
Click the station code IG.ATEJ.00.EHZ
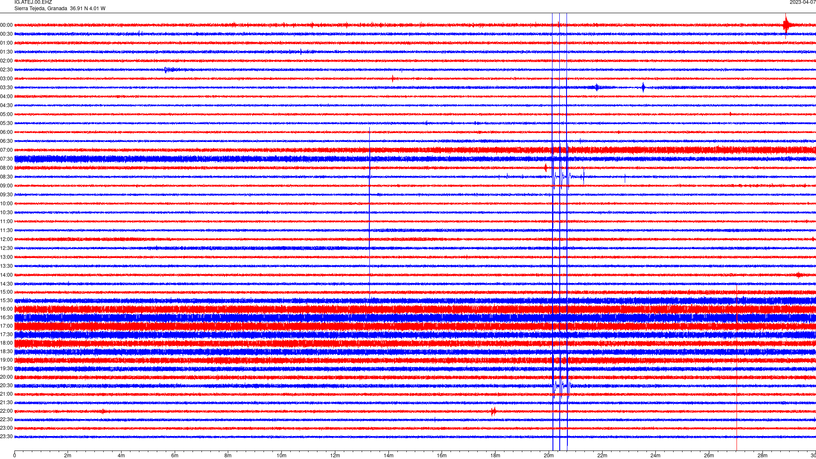[33, 3]
